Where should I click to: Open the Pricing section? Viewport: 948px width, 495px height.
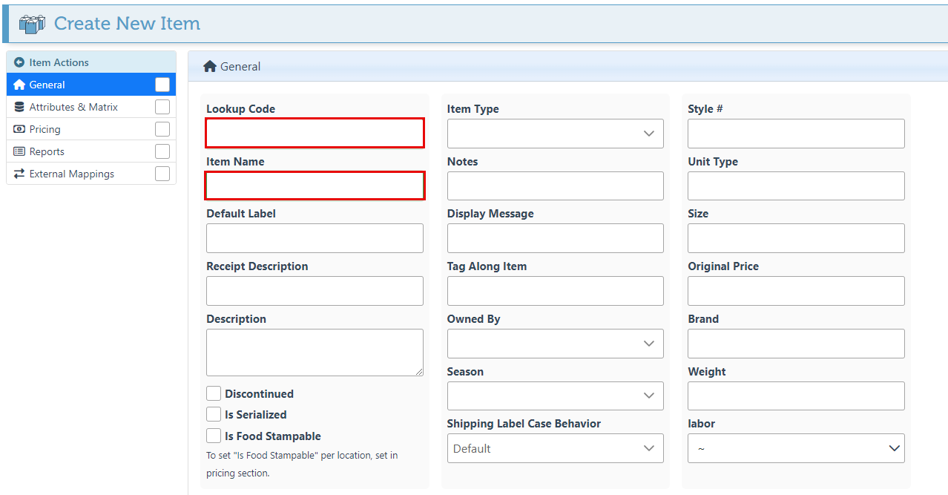pos(45,129)
